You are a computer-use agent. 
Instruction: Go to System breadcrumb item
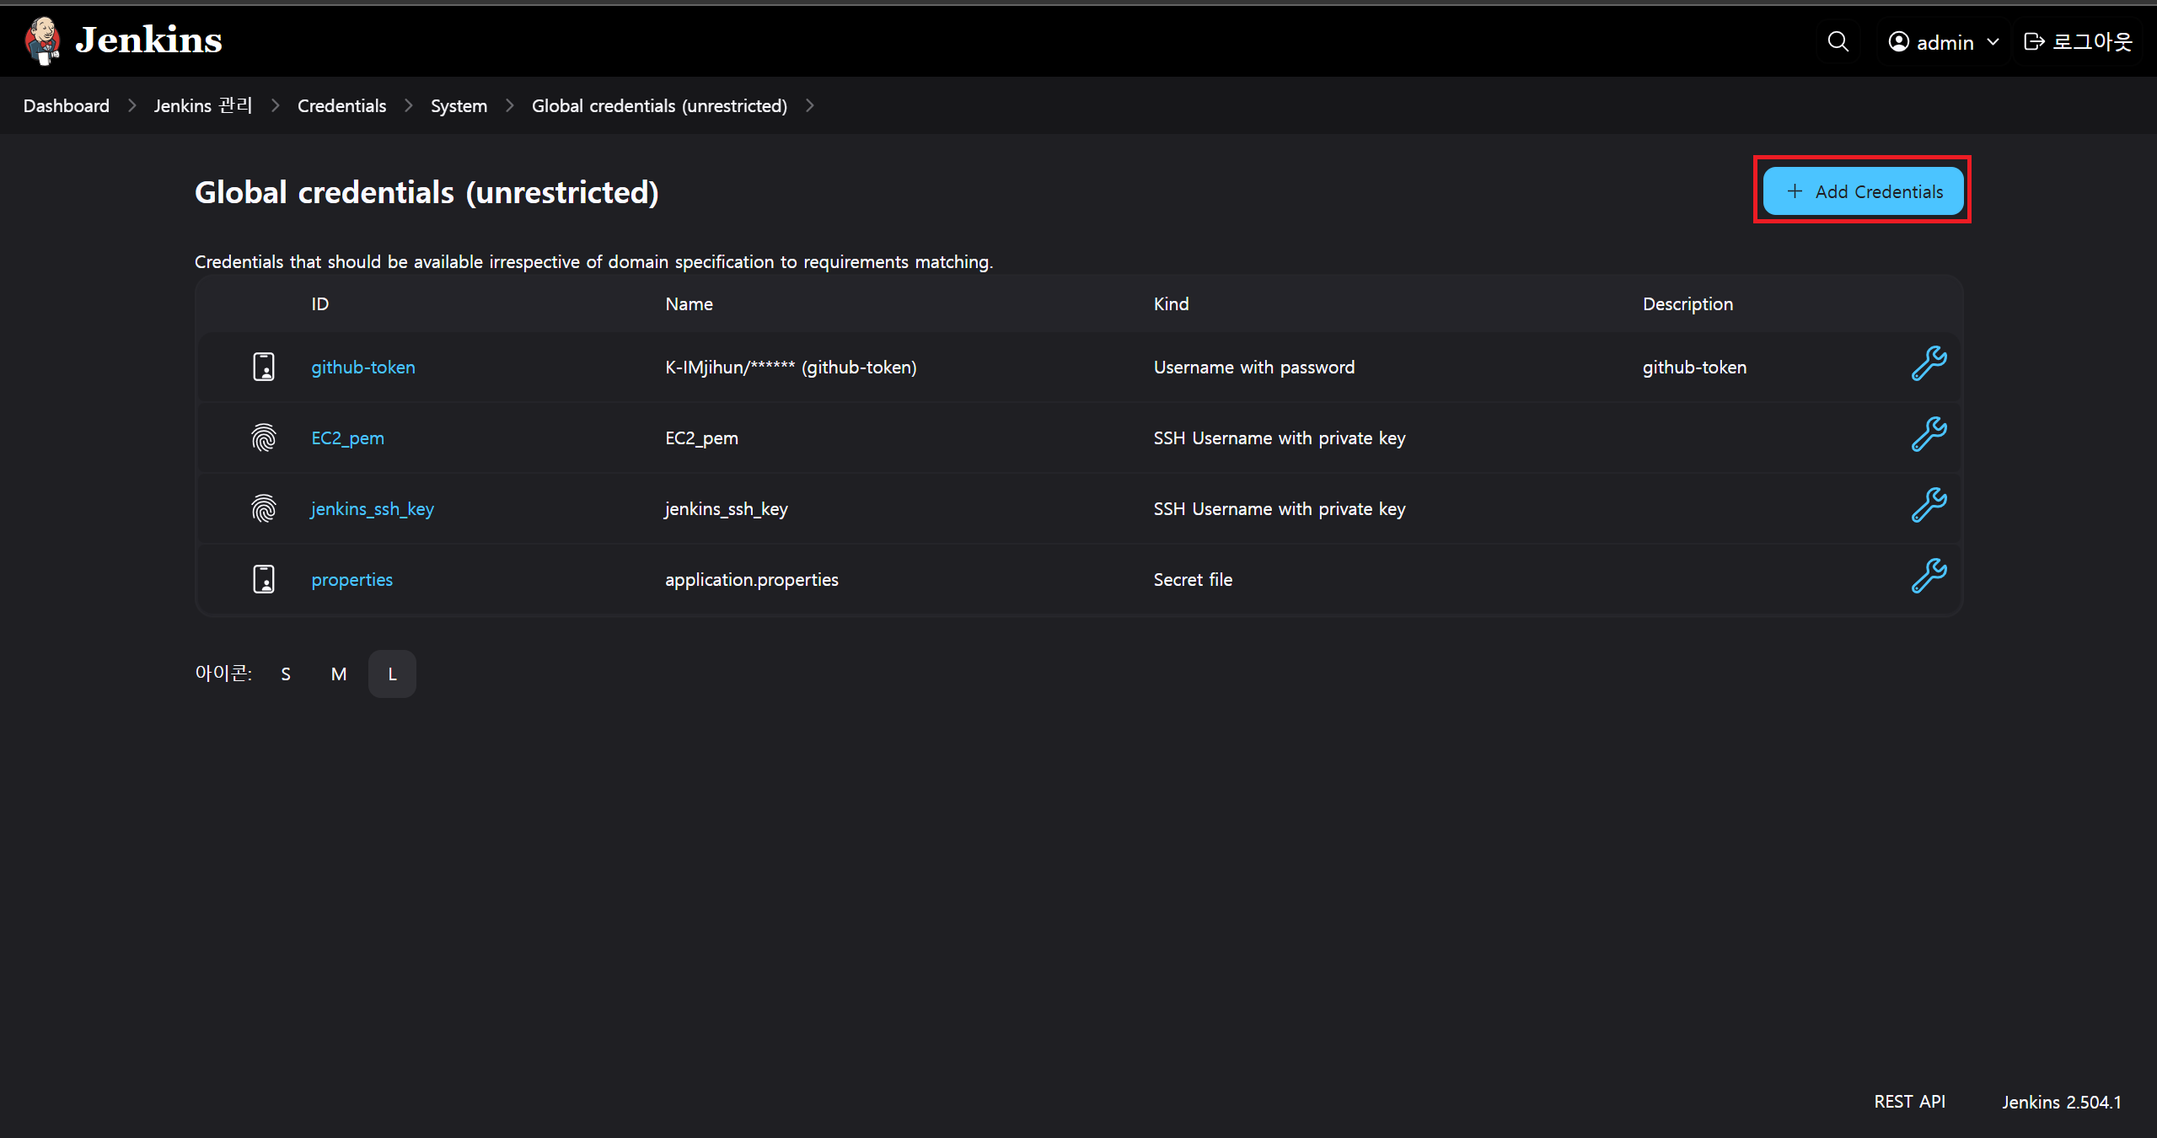point(459,106)
